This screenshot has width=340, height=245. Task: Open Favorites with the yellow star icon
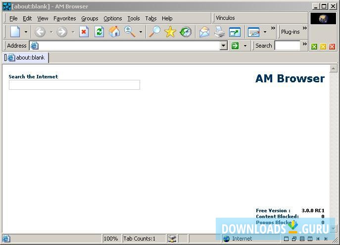click(170, 32)
